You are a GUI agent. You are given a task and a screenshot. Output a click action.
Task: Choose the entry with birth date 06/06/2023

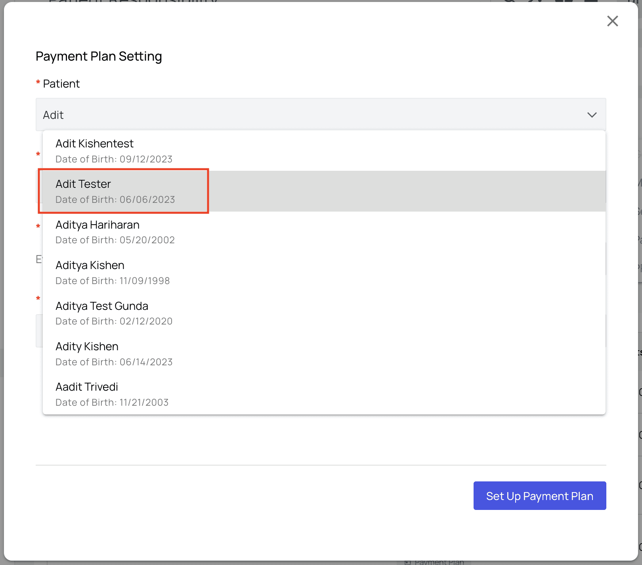click(115, 200)
